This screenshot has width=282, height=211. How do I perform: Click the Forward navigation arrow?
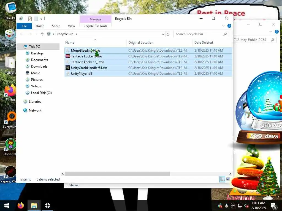[x=30, y=34]
